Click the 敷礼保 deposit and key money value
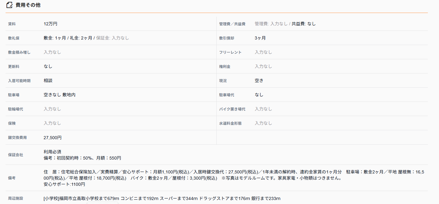Screen dimensions: 439x204 point(86,38)
